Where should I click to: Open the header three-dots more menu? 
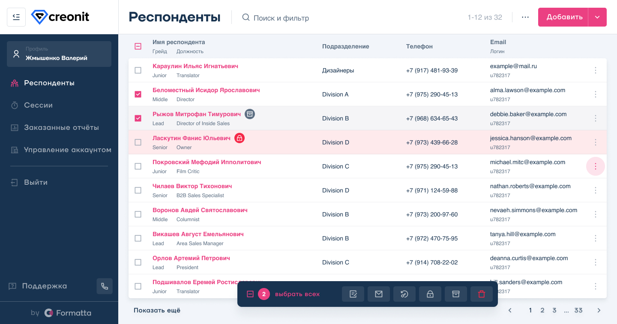click(525, 17)
